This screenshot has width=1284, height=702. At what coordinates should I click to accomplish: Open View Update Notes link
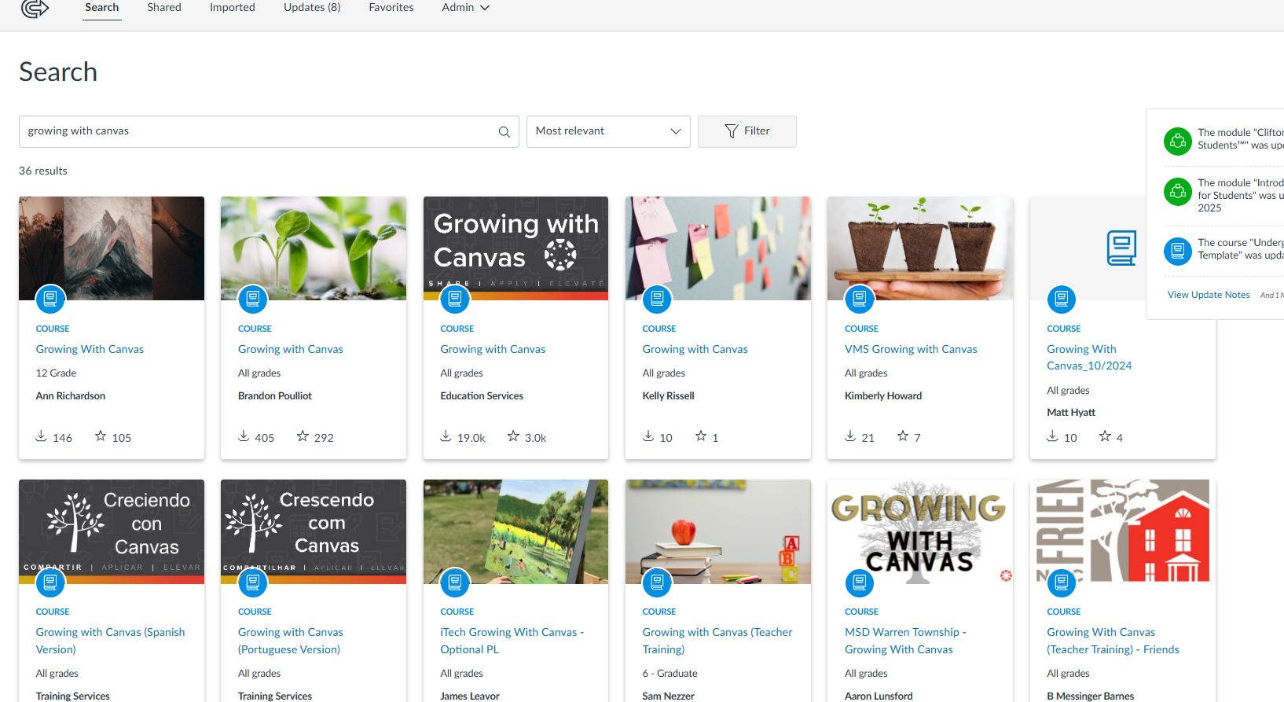(x=1209, y=295)
